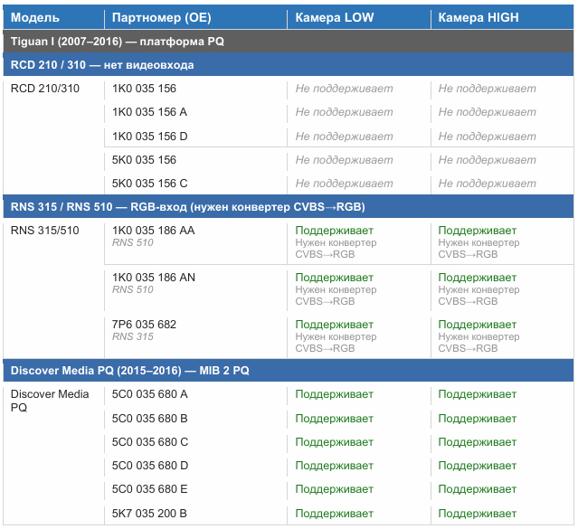578x529 pixels.
Task: Select part number 5C0 035 680 E
Action: (x=149, y=489)
